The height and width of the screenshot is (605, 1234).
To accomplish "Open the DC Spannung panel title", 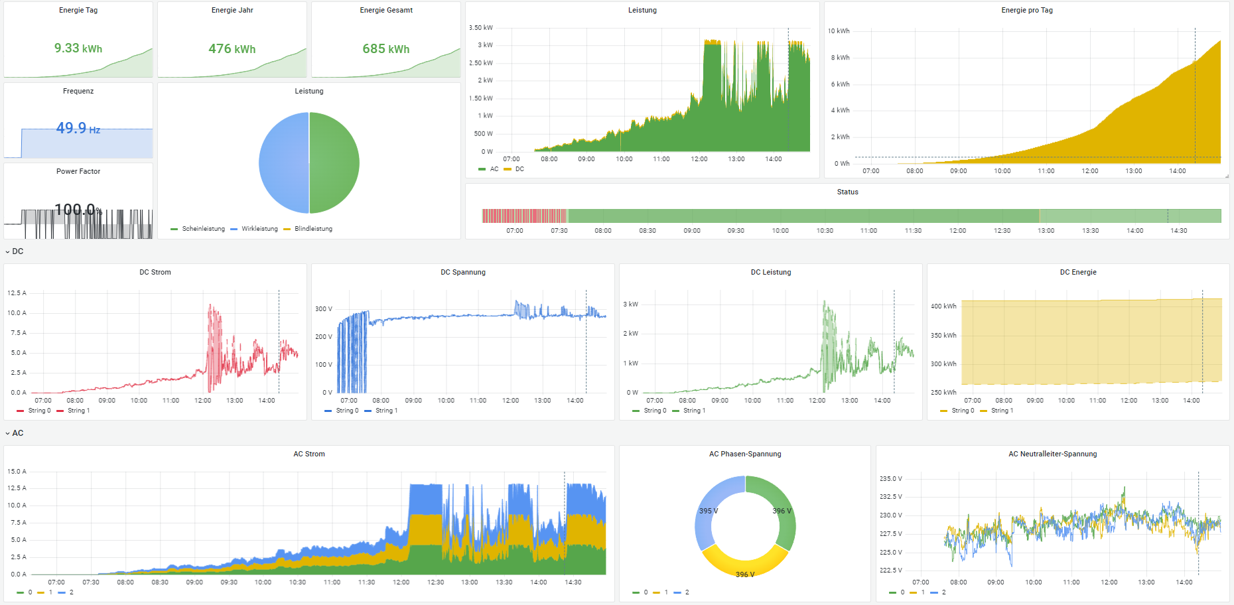I will 463,272.
